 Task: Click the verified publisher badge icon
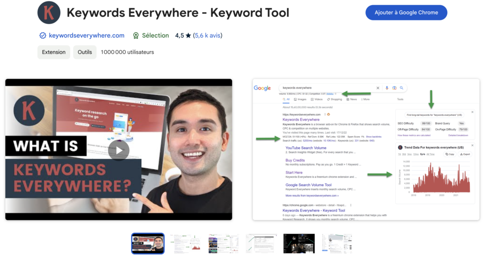tap(42, 35)
